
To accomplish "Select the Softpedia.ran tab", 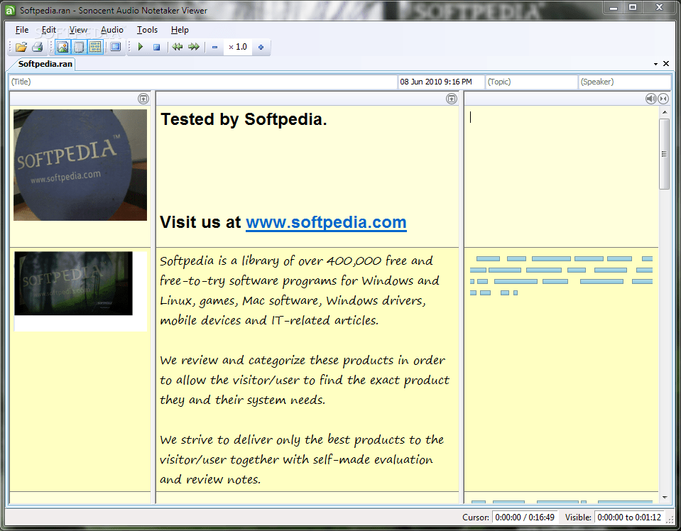I will point(44,64).
